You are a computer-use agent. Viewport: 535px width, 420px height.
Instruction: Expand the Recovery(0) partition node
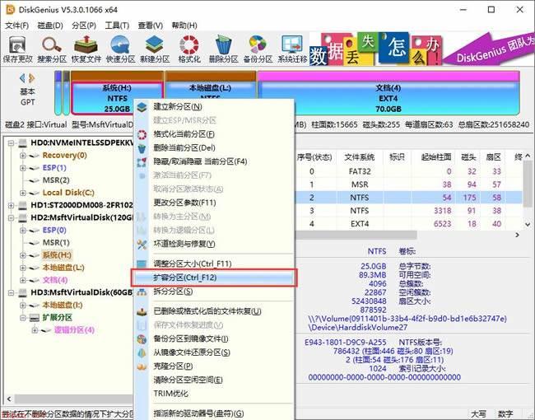22,156
